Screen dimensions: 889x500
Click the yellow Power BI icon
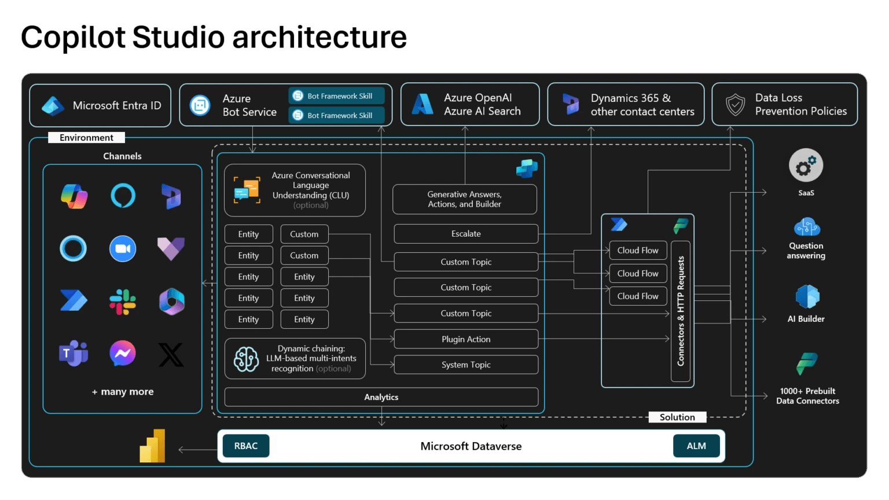click(x=153, y=446)
